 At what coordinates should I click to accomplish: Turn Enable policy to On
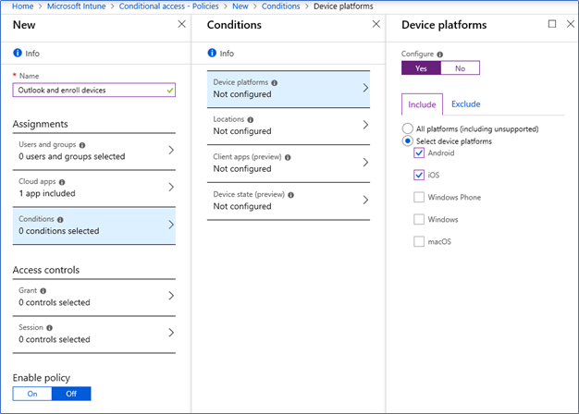click(32, 394)
